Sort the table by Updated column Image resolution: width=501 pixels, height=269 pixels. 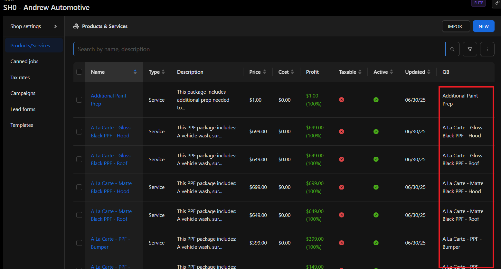click(x=429, y=72)
